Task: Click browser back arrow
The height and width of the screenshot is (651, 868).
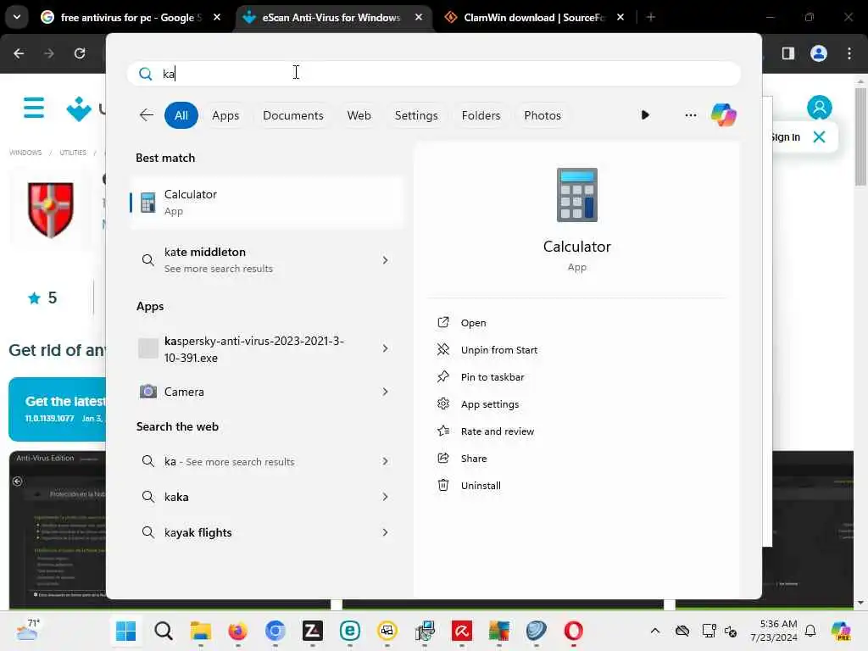Action: point(19,53)
